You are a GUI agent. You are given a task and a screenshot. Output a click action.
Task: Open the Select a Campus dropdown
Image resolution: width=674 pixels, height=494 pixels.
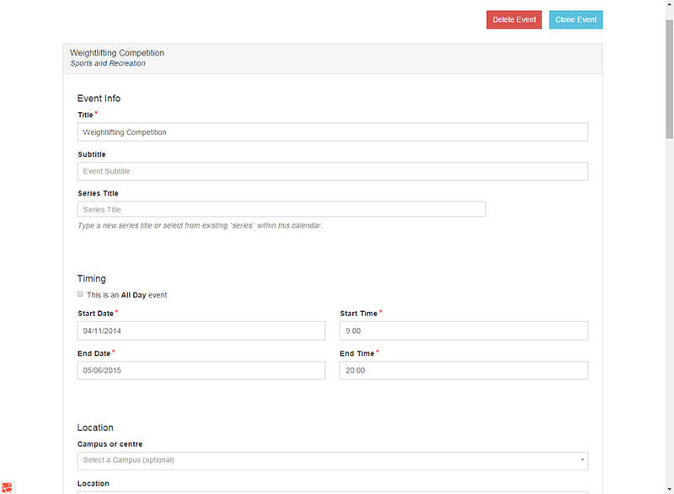[332, 460]
